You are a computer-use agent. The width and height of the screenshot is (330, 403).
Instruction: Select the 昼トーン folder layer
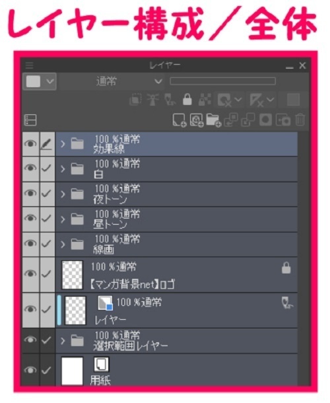coord(176,219)
